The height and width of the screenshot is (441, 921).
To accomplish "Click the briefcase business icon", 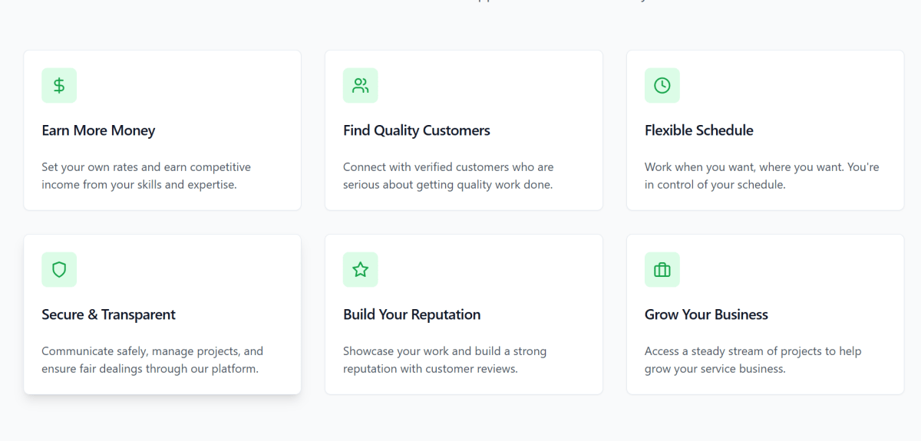I will coord(662,270).
